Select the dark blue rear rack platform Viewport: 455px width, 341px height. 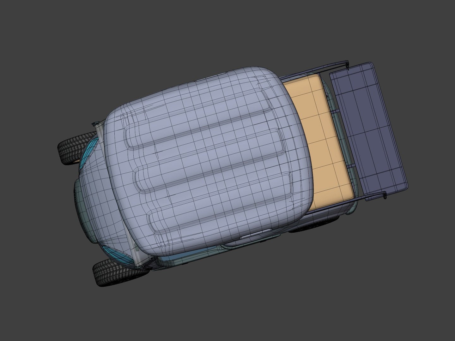click(x=369, y=131)
